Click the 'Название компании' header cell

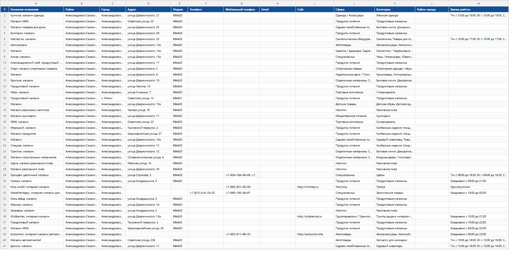pos(36,9)
